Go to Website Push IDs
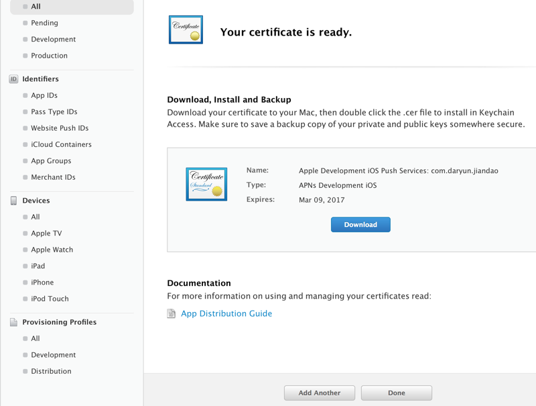This screenshot has width=536, height=406. [x=60, y=128]
